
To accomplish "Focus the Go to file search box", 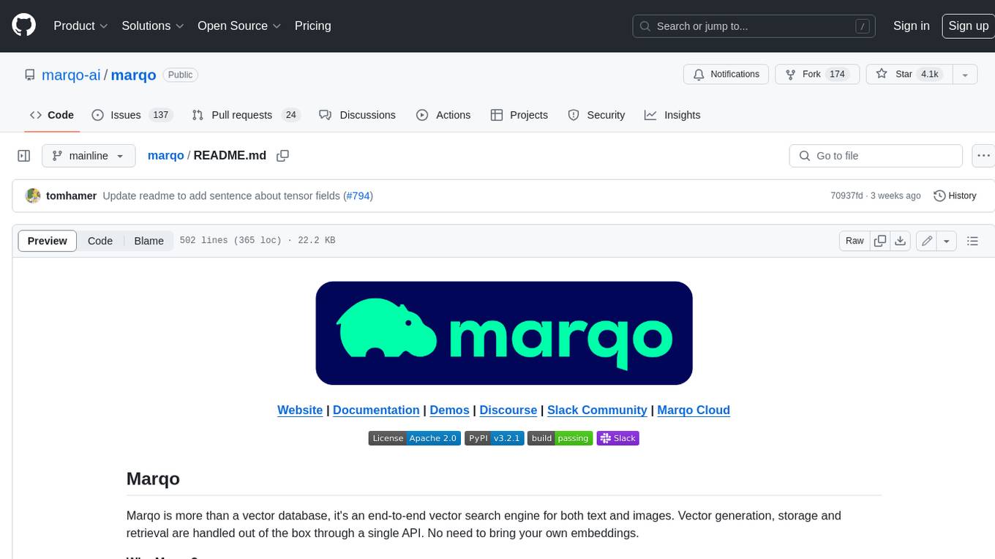I will [x=876, y=156].
